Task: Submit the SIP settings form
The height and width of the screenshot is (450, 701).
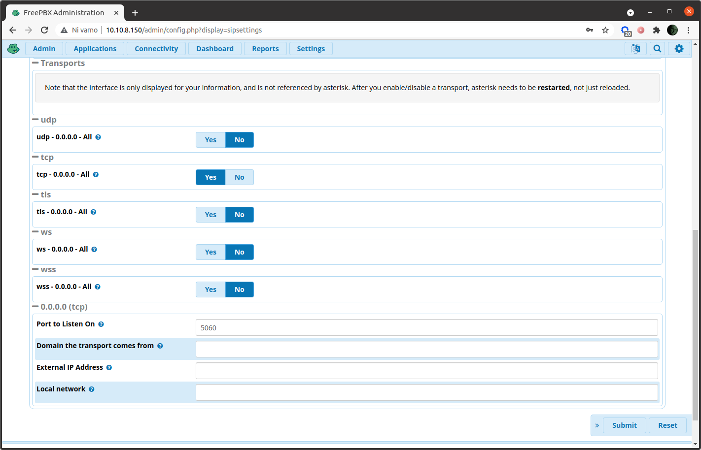Action: (624, 425)
